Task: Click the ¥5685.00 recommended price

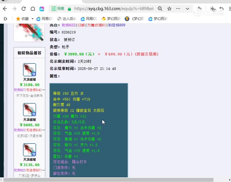Action: pos(29,125)
